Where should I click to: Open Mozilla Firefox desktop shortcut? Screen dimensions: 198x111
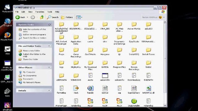(x=7, y=37)
